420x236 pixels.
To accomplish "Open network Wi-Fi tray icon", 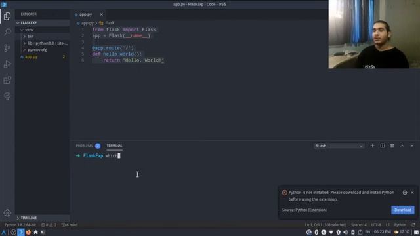I will (331, 232).
